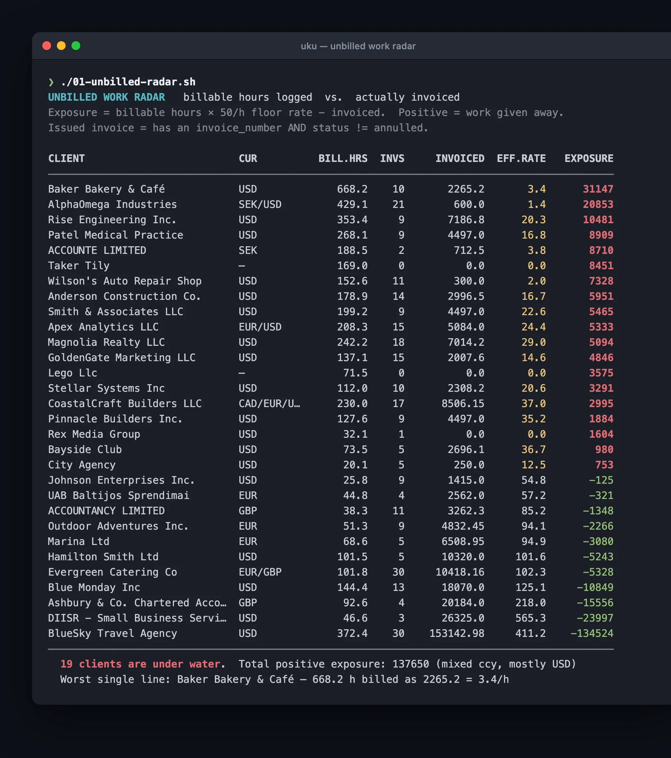
Task: Click 'ACCOUNTANCY LIMITED' client name
Action: [x=106, y=511]
